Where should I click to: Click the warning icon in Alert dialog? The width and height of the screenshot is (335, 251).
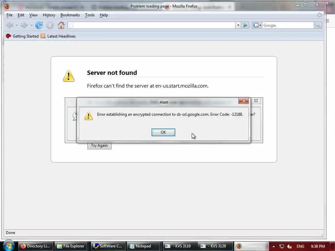[88, 116]
